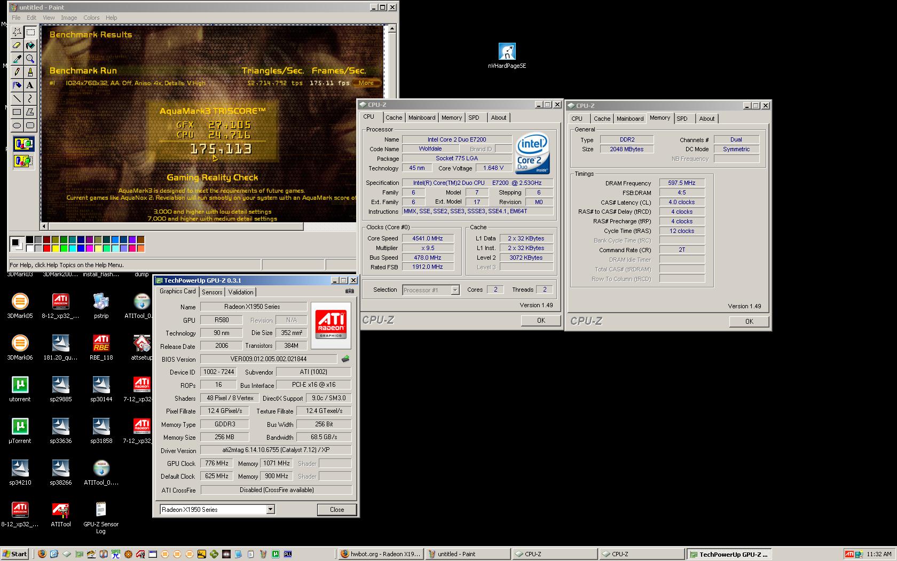Select the GPU-Z Sensor Log file icon
Screen dimensions: 897x561
[101, 517]
